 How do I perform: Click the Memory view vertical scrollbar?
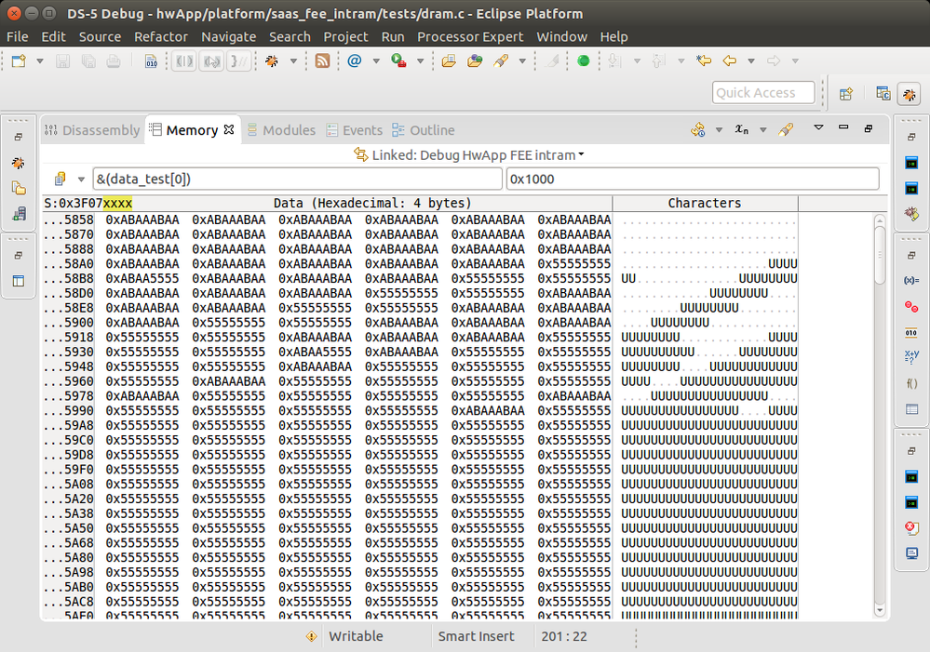point(880,415)
